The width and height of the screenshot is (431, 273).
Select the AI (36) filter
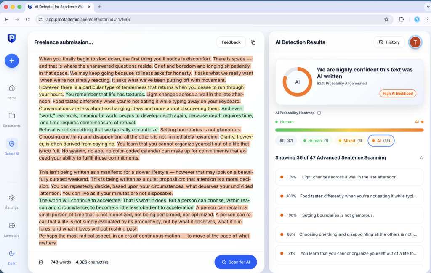(x=381, y=140)
